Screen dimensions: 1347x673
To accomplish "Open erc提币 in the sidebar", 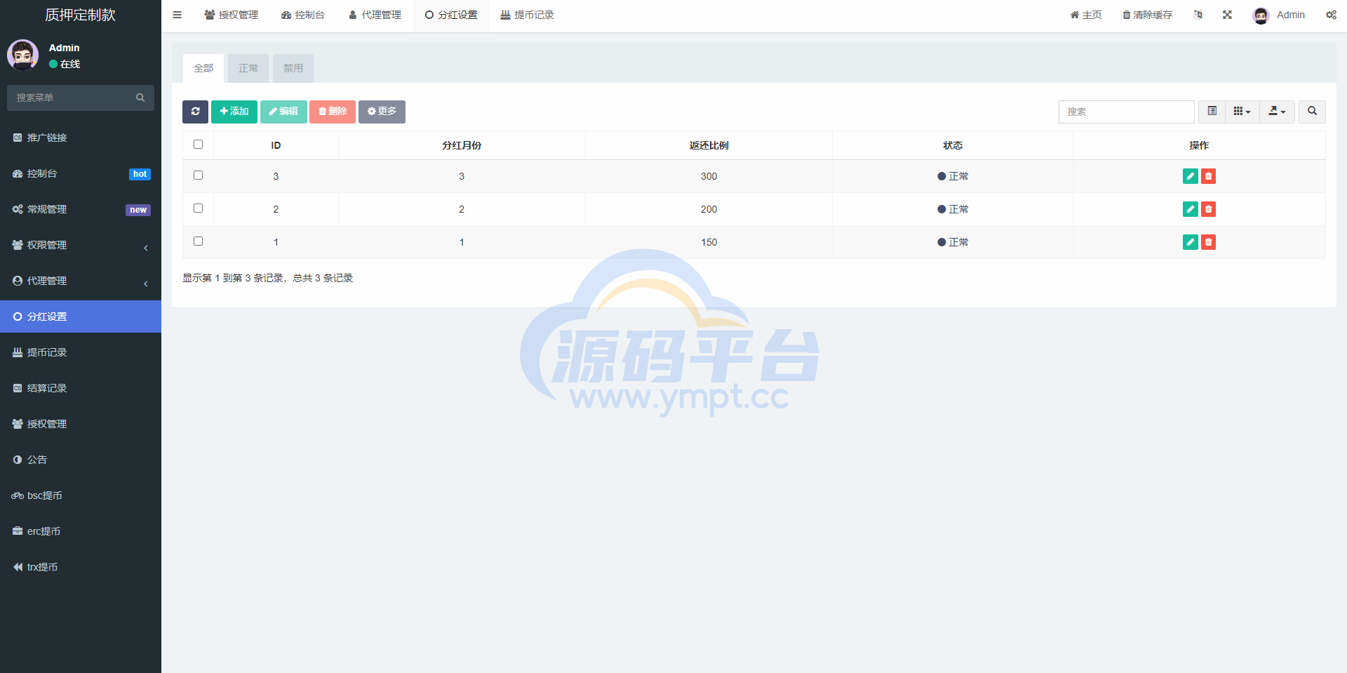I will (81, 531).
